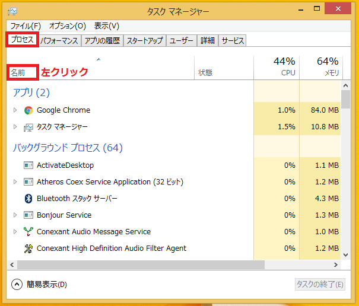The width and height of the screenshot is (359, 306).
Task: Click the 10.8 MB memory value
Action: click(325, 126)
